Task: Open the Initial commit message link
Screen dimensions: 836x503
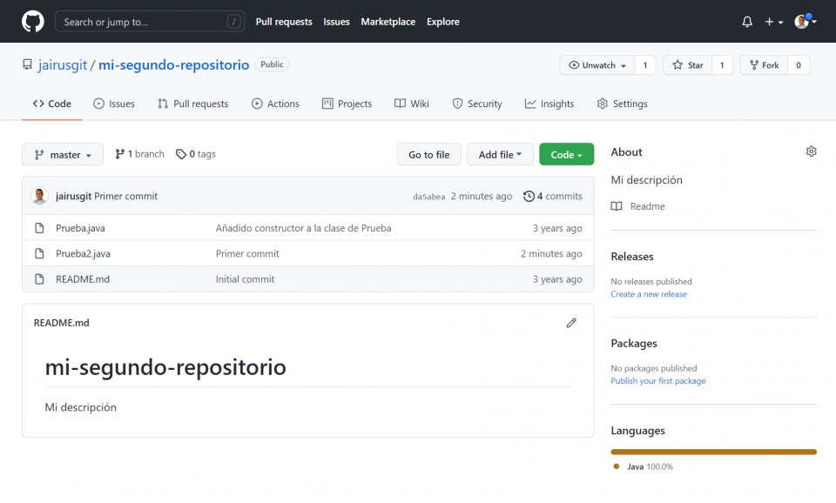Action: (x=246, y=279)
